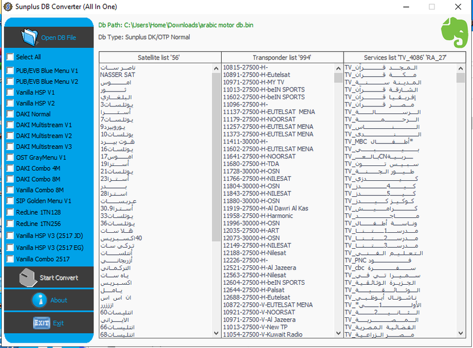
Task: Select the TV_cbc service entry
Action: click(380, 268)
